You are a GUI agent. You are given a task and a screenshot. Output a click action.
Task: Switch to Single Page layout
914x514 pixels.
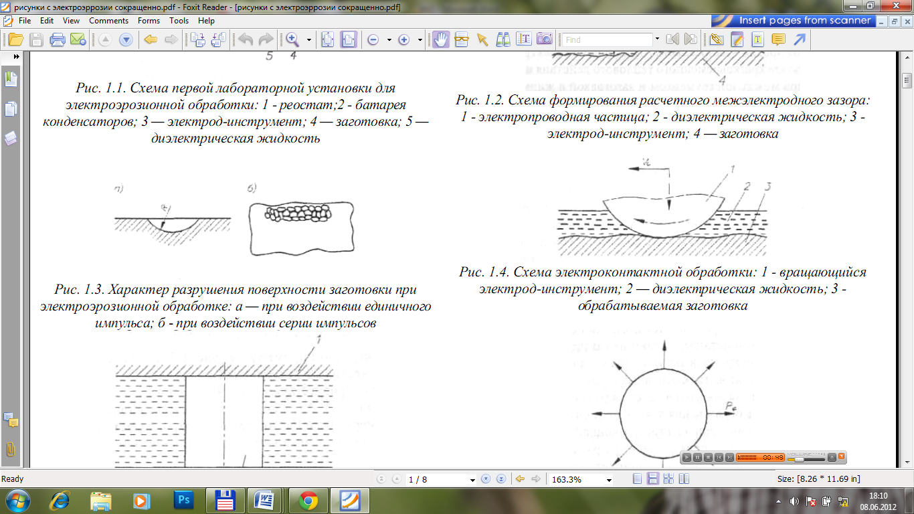[x=637, y=479]
